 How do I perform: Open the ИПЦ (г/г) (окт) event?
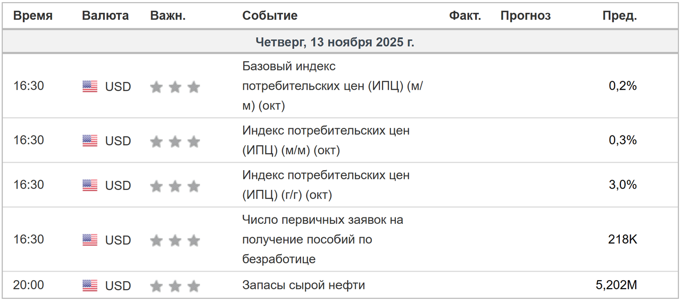point(326,185)
